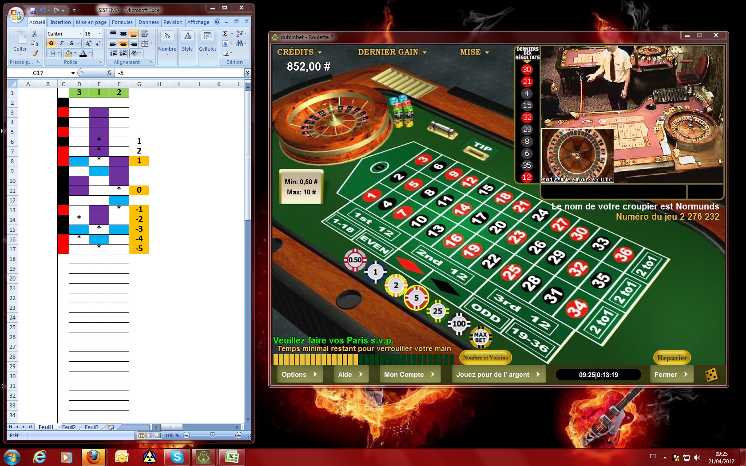Open the Feuil2 sheet tab
This screenshot has height=466, width=746.
pos(69,427)
